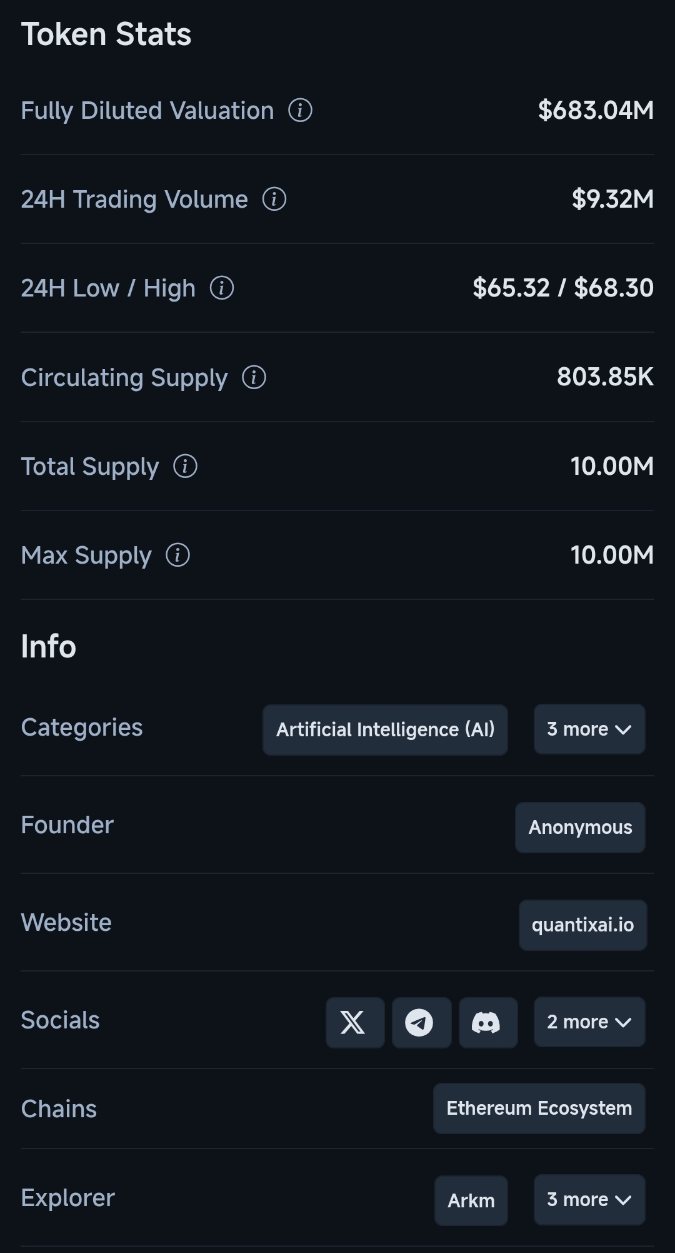Open the Discord social link

[487, 1022]
